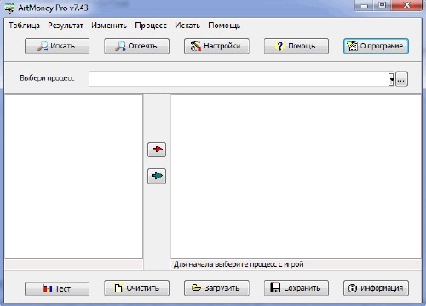Click the Помощь button with question mark
This screenshot has width=426, height=306.
point(296,46)
